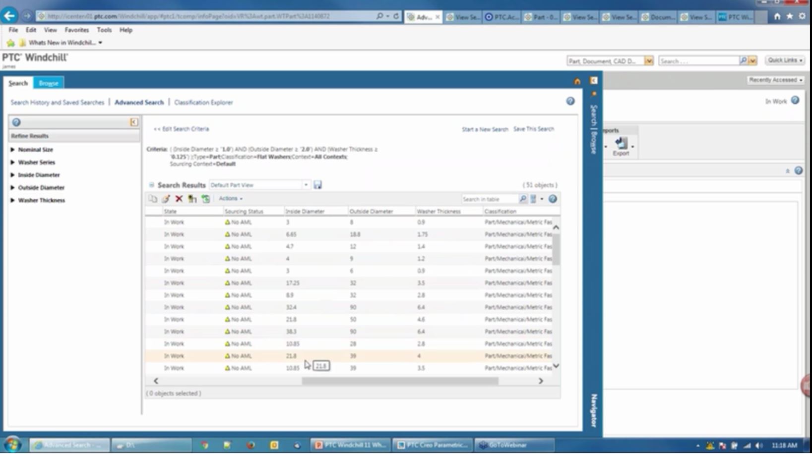Image resolution: width=812 pixels, height=454 pixels.
Task: Open help for the Advanced Search page
Action: pyautogui.click(x=570, y=101)
